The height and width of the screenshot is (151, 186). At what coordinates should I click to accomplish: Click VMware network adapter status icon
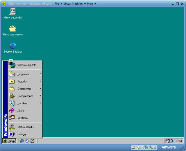click(x=146, y=148)
